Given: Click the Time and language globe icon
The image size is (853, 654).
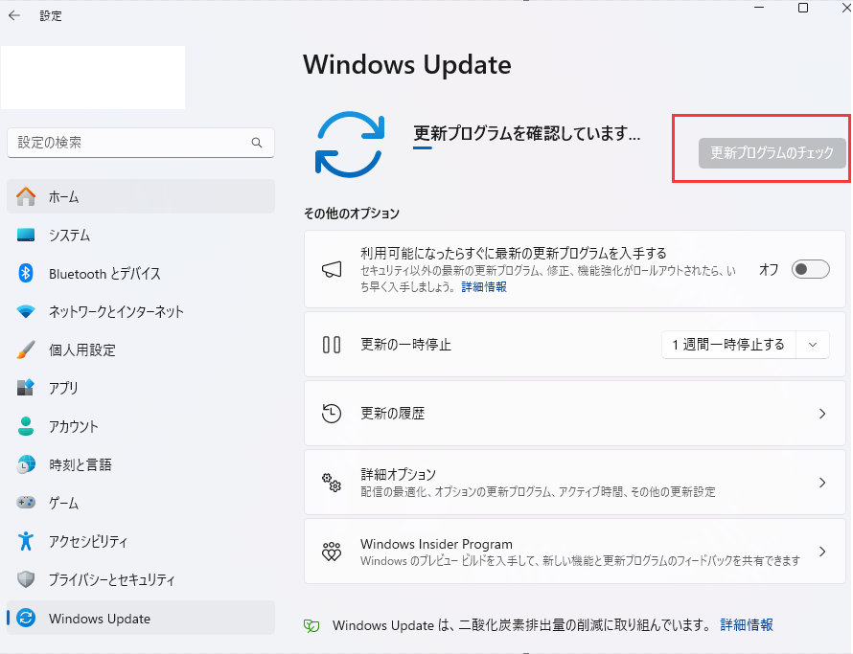Looking at the screenshot, I should tap(26, 464).
